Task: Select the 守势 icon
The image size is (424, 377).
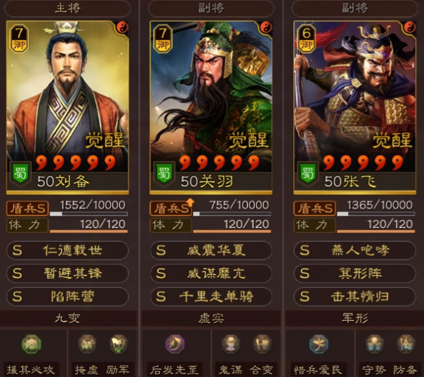Action: [375, 344]
